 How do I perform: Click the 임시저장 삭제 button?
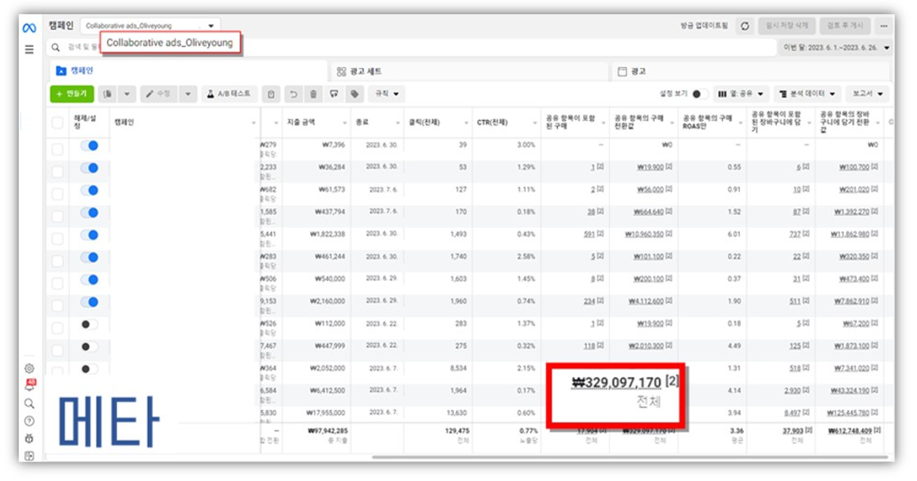pos(786,26)
